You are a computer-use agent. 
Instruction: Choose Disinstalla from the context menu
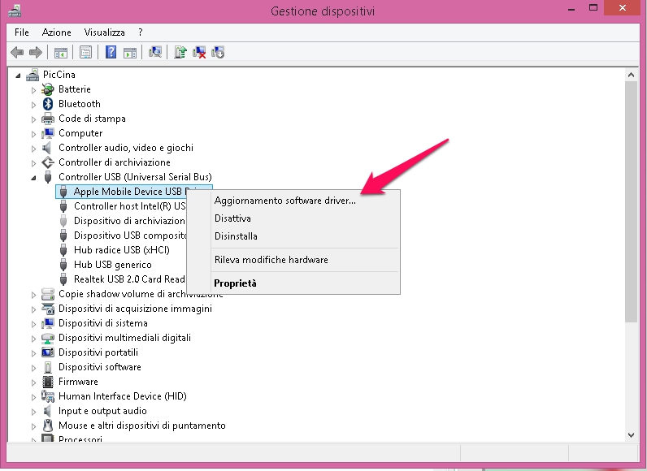(x=236, y=236)
